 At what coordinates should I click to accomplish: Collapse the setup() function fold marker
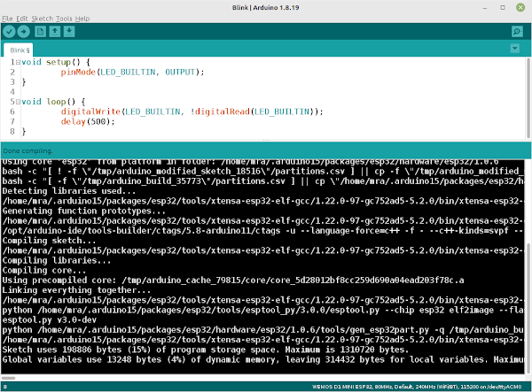18,62
